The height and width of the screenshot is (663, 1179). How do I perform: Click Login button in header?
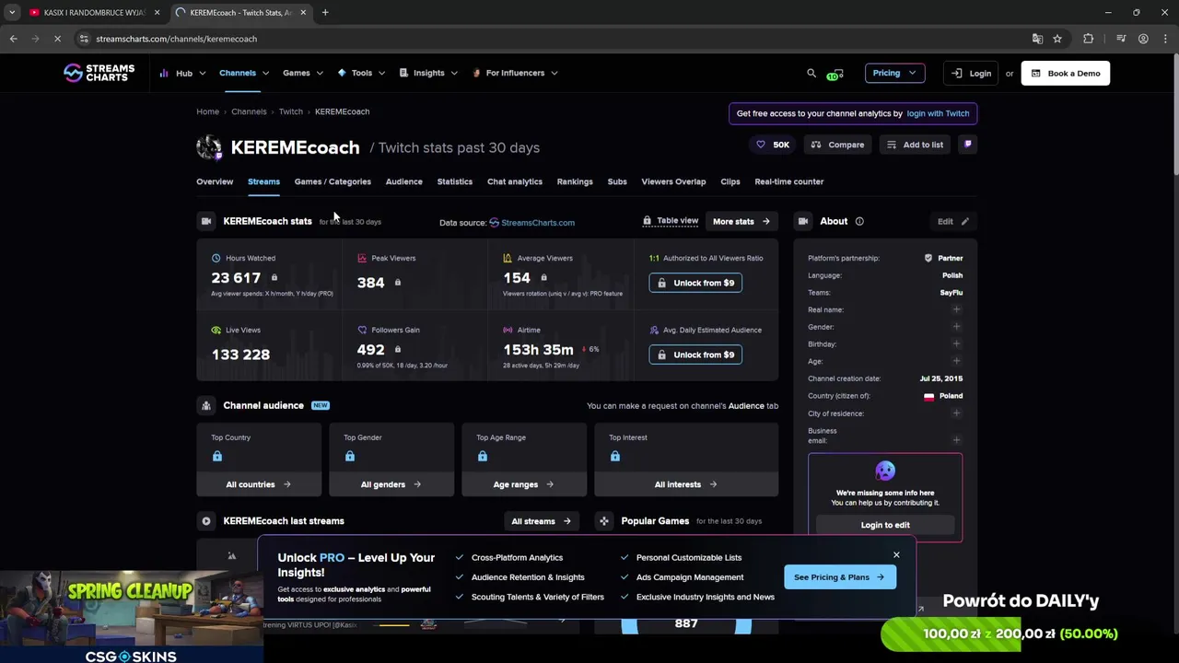pos(972,73)
